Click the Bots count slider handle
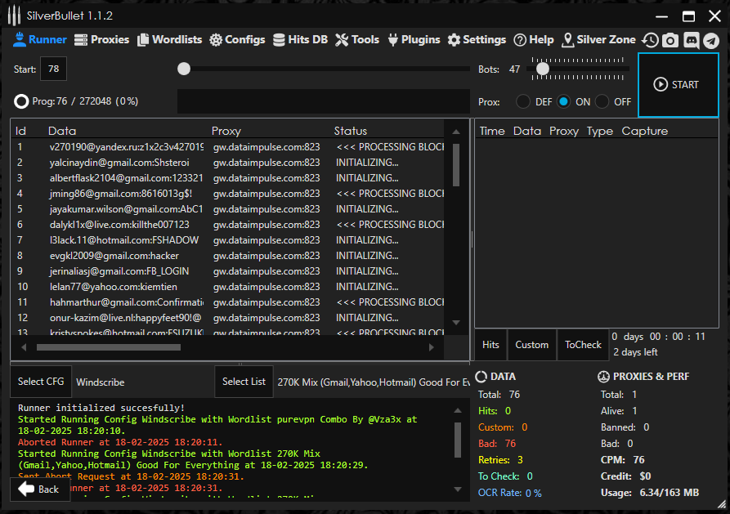Image resolution: width=730 pixels, height=514 pixels. pos(542,69)
